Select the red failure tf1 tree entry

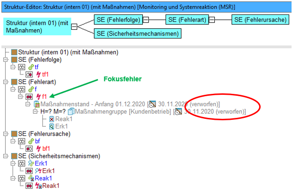(45, 75)
